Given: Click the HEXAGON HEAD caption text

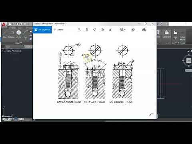Looking at the screenshot, I should coord(70,102).
